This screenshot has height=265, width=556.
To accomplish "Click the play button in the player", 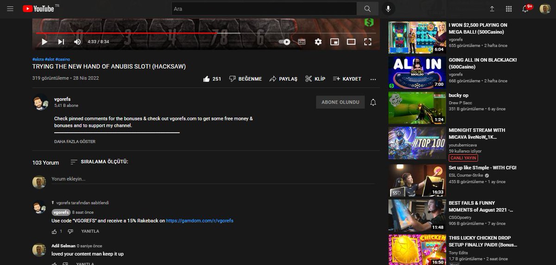I will (x=44, y=42).
